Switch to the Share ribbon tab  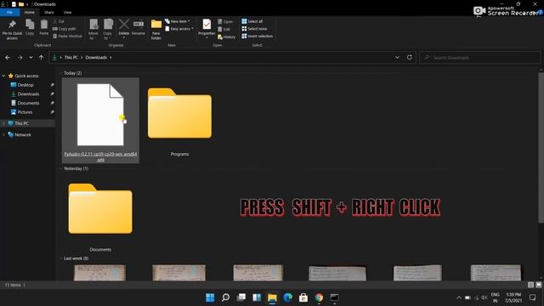coord(49,12)
